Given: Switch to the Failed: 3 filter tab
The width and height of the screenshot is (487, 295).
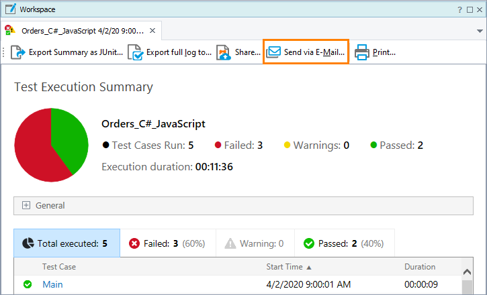Looking at the screenshot, I should (167, 243).
